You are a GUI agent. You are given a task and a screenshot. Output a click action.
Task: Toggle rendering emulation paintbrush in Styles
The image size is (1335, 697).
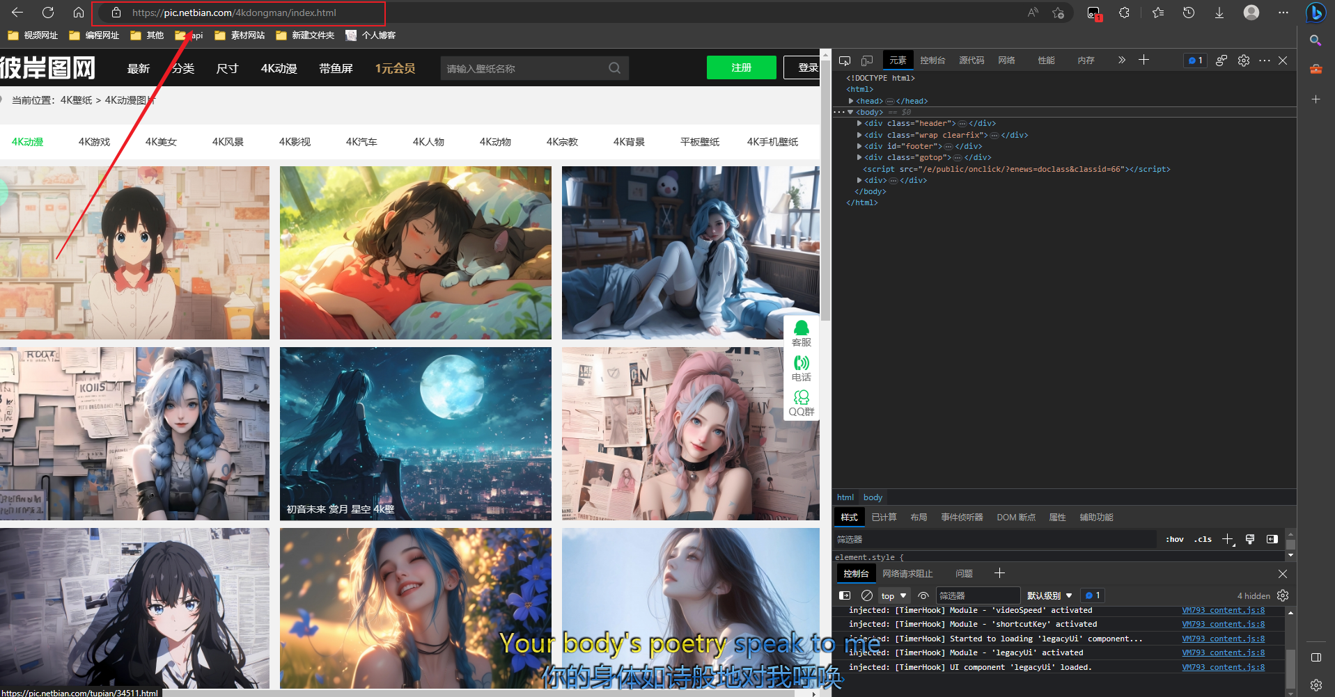[1250, 539]
